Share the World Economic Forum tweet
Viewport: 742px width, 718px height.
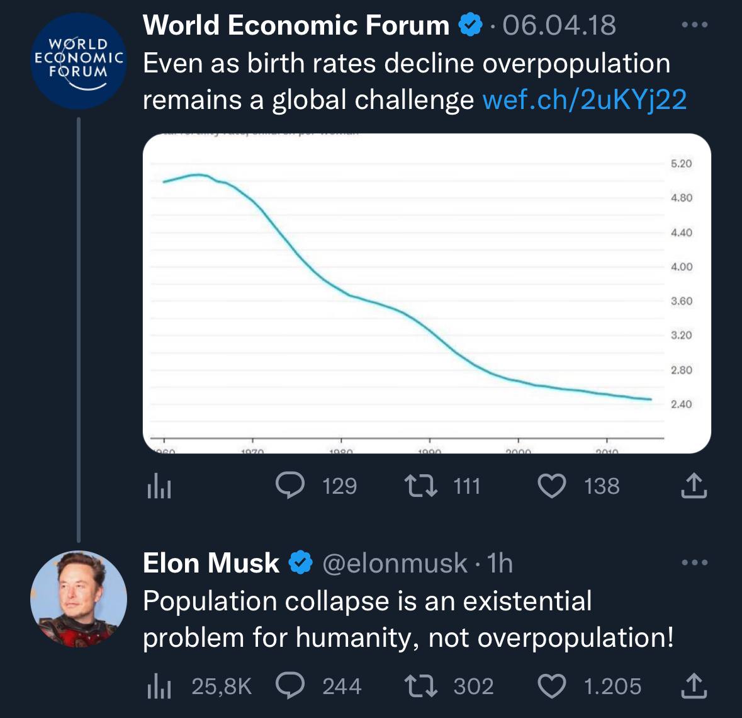click(x=694, y=486)
